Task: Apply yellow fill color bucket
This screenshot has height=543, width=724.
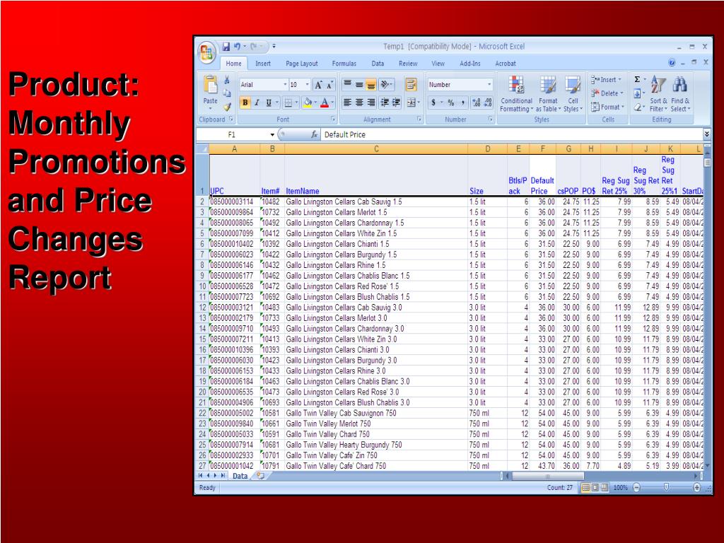Action: (308, 103)
